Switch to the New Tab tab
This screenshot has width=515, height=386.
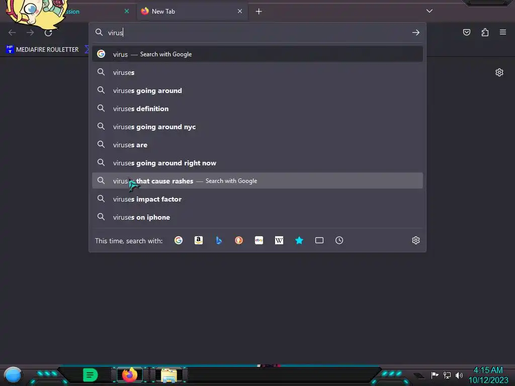click(192, 12)
